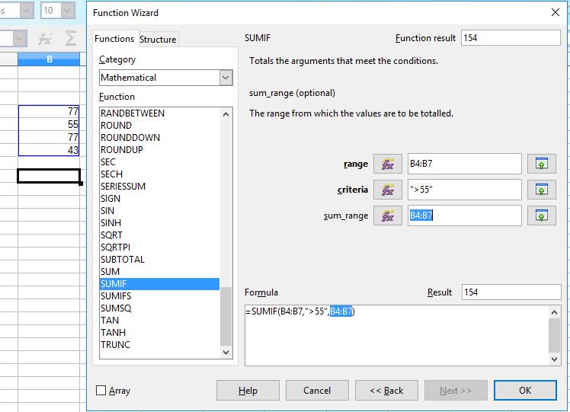Select ROUNDUP in the function list

point(159,150)
